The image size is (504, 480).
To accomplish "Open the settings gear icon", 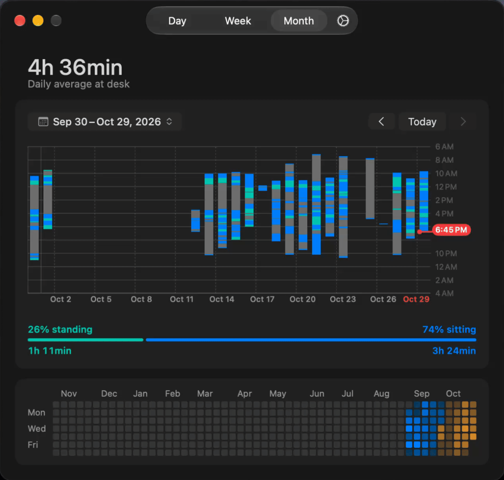I will 343,21.
